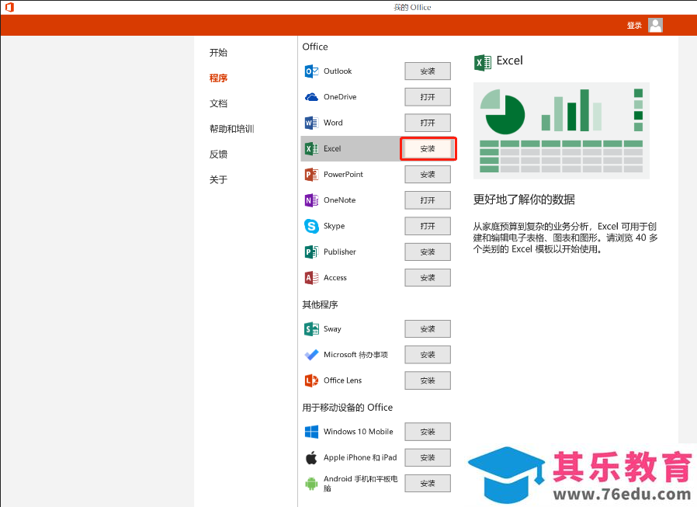Open Word with its 打开 button
The width and height of the screenshot is (697, 507).
pos(428,123)
